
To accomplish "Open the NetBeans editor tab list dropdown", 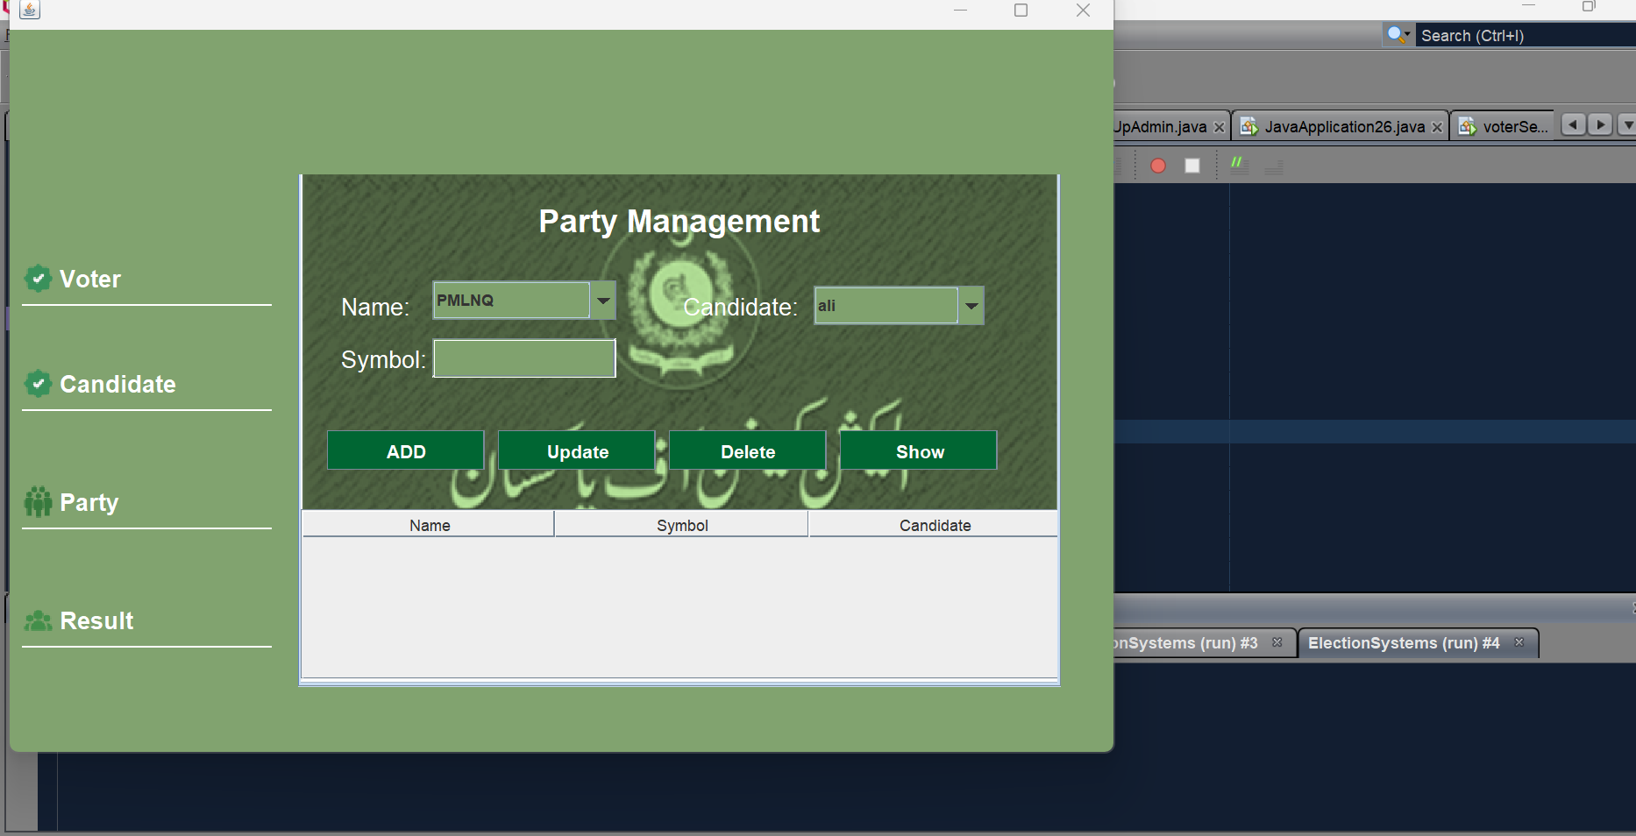I will (1627, 125).
